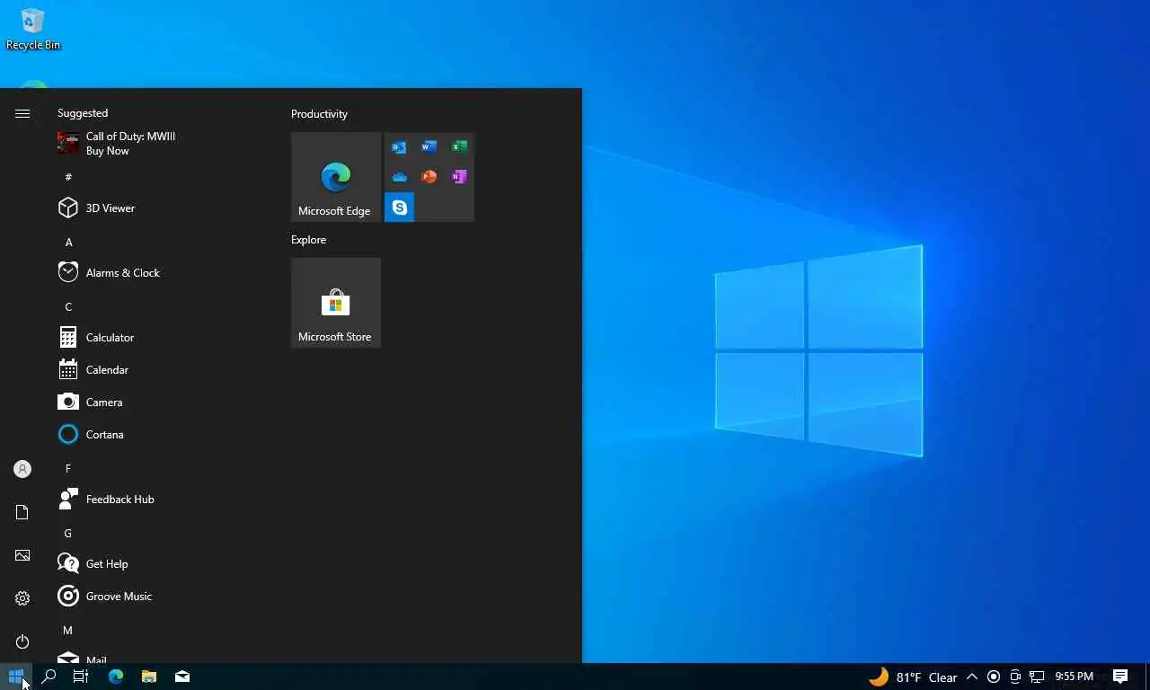The image size is (1150, 690).
Task: Expand the Start menu hamburger button
Action: pyautogui.click(x=22, y=113)
